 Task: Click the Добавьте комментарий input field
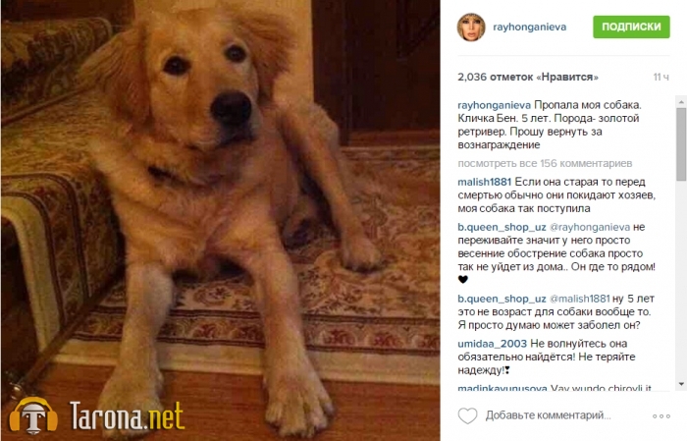click(548, 415)
